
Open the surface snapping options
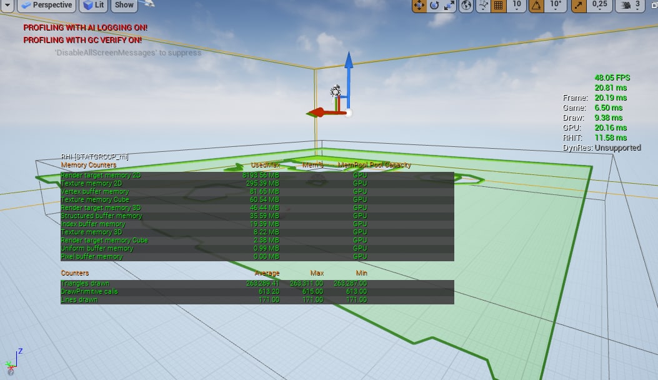pos(484,6)
